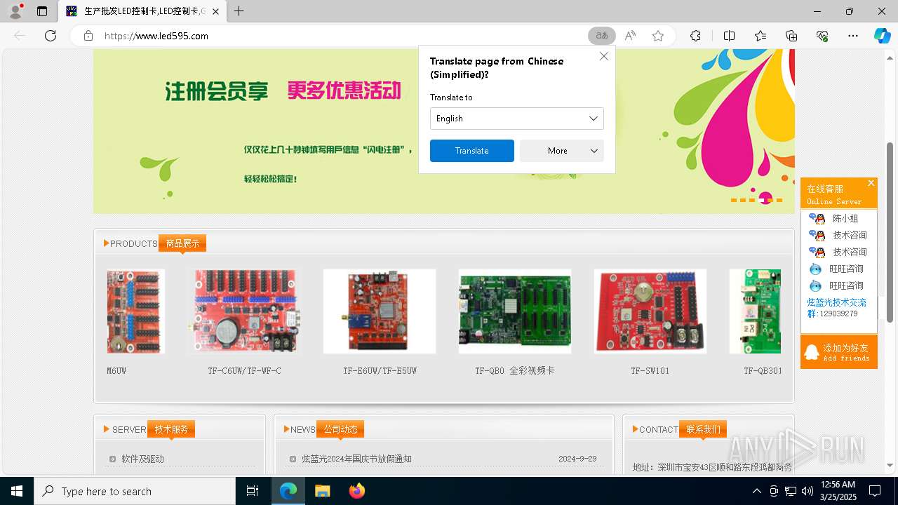This screenshot has height=505, width=898.
Task: Open the M6UW product thumbnail
Action: click(135, 311)
